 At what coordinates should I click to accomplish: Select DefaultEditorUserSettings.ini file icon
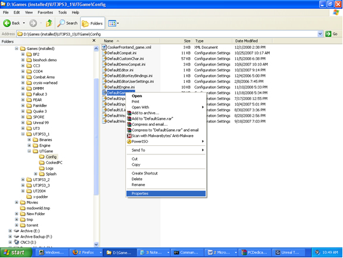coord(104,81)
